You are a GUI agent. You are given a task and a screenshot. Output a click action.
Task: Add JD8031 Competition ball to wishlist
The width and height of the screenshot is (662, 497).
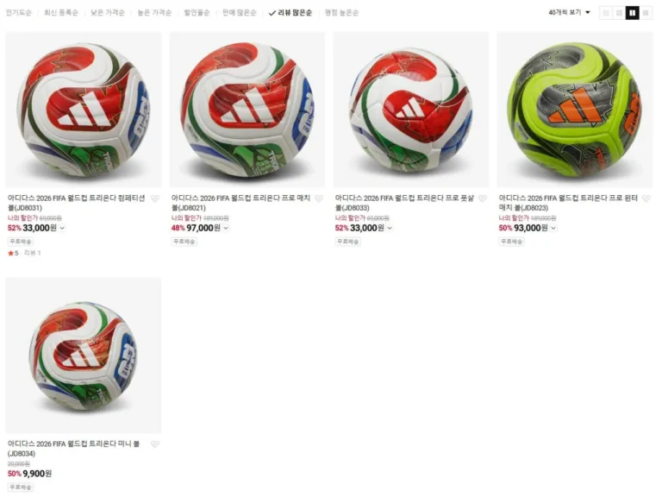155,198
